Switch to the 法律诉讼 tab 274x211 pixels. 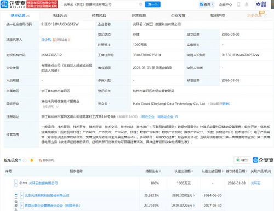(60, 16)
